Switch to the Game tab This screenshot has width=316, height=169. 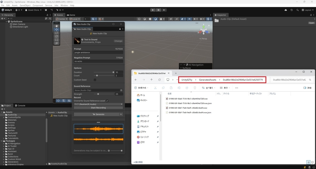[71, 15]
